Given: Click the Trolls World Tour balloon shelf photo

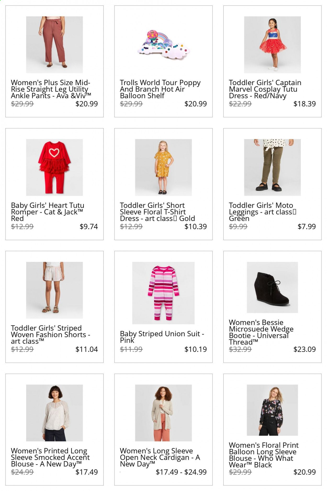Looking at the screenshot, I should click(163, 45).
